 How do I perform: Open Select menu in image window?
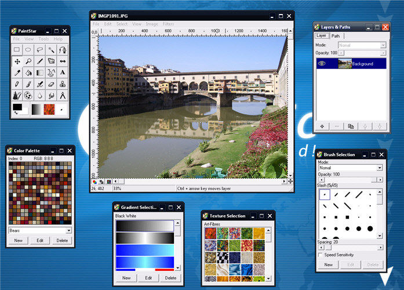coord(122,24)
